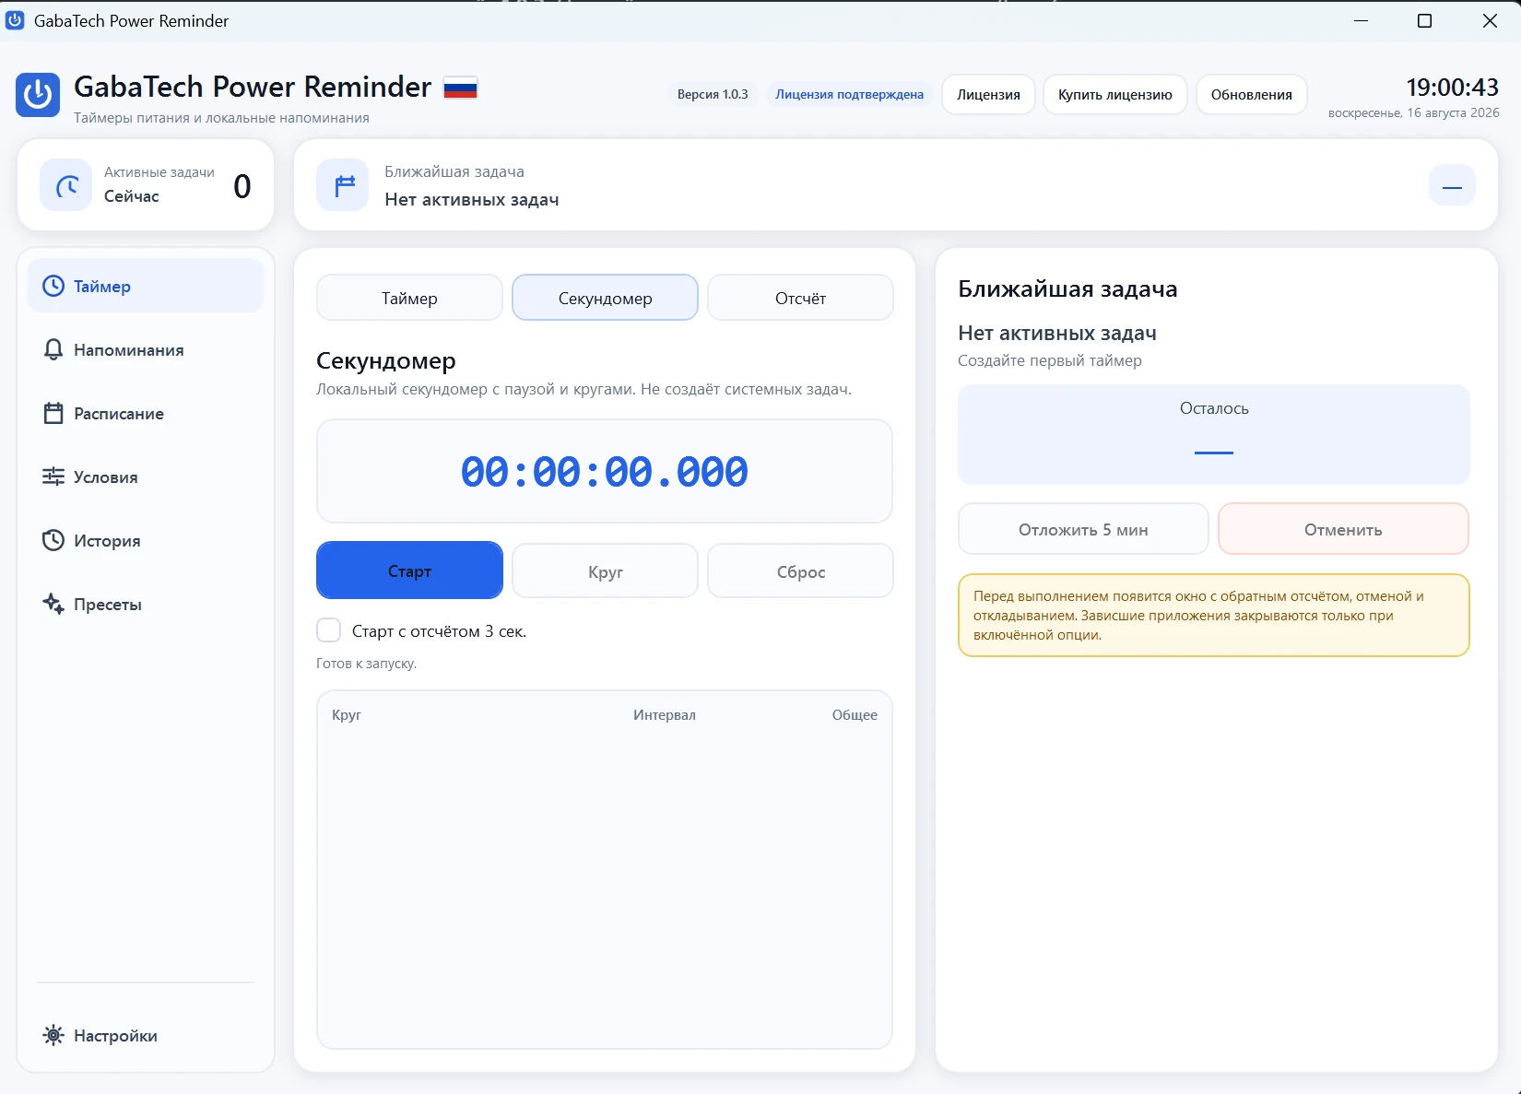
Task: Open the История section
Action: pyautogui.click(x=146, y=540)
